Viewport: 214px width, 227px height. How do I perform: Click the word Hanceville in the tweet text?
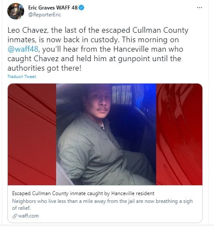[x=131, y=49]
